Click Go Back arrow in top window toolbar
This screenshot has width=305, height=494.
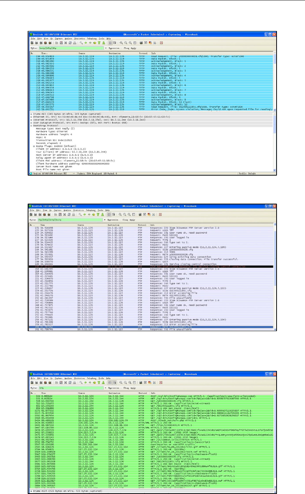pyautogui.click(x=86, y=43)
